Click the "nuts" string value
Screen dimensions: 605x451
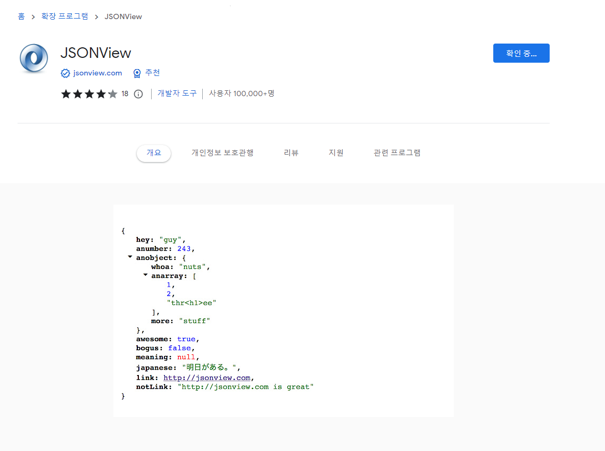(192, 267)
